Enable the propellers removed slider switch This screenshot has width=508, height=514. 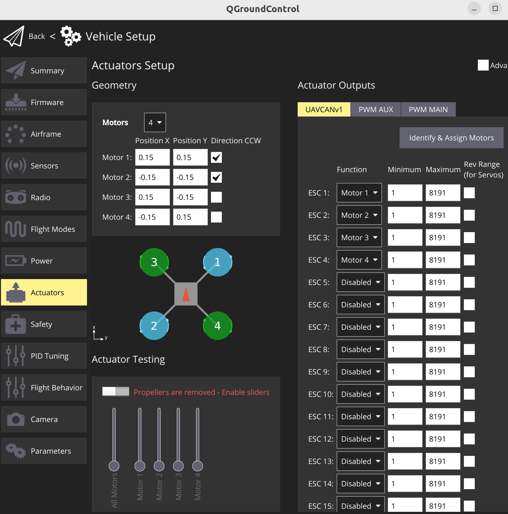click(x=116, y=392)
